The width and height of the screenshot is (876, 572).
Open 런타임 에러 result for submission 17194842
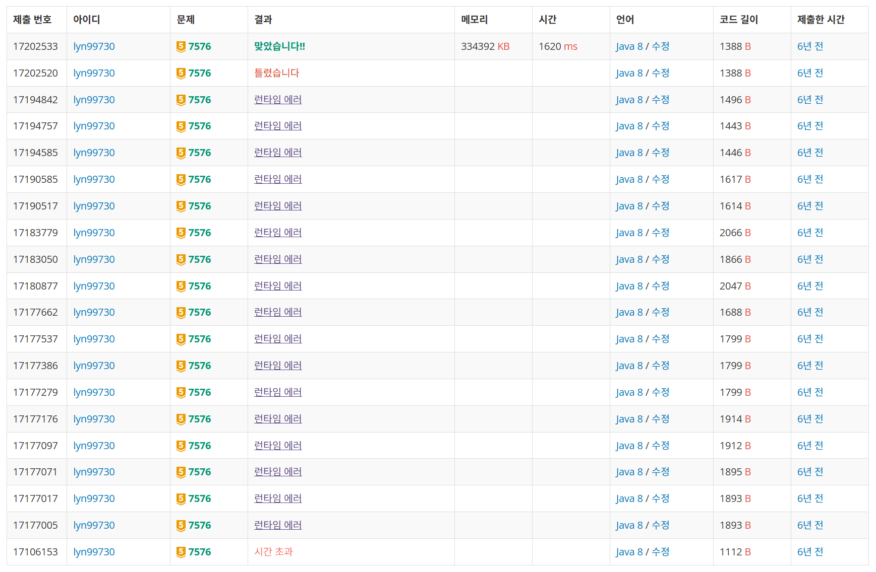[278, 100]
